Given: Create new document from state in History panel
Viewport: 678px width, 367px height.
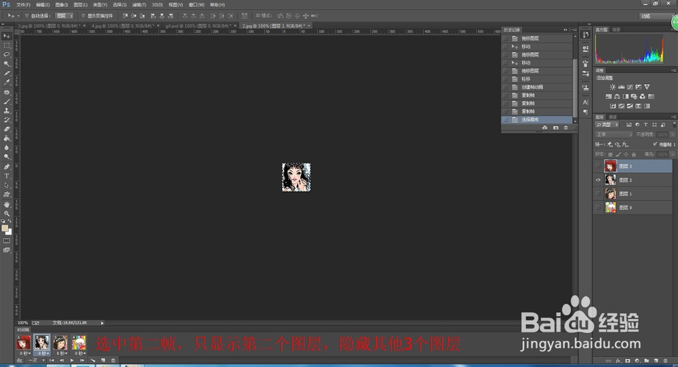Looking at the screenshot, I should click(544, 128).
